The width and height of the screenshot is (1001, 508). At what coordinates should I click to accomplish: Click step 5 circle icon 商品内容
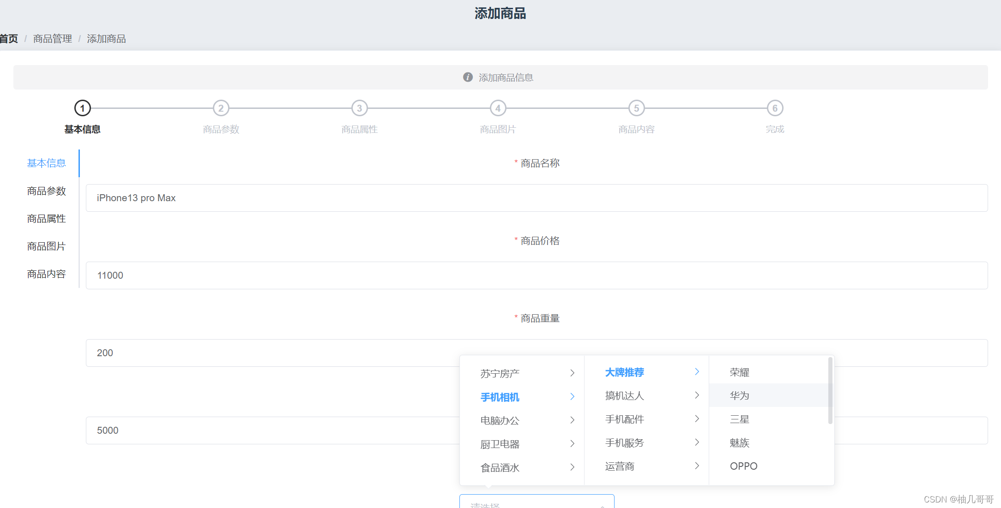(x=636, y=108)
